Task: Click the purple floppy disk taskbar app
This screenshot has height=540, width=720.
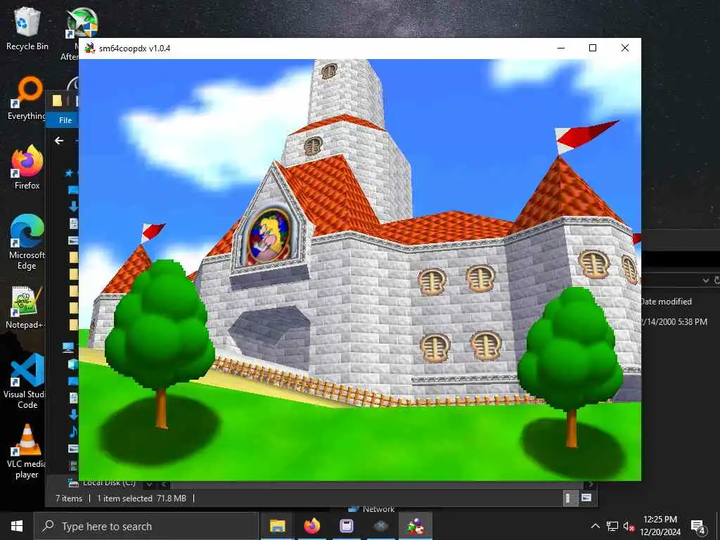Action: 346,526
